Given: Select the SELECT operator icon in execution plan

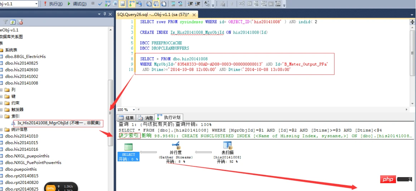Looking at the screenshot, I should coord(128,147).
